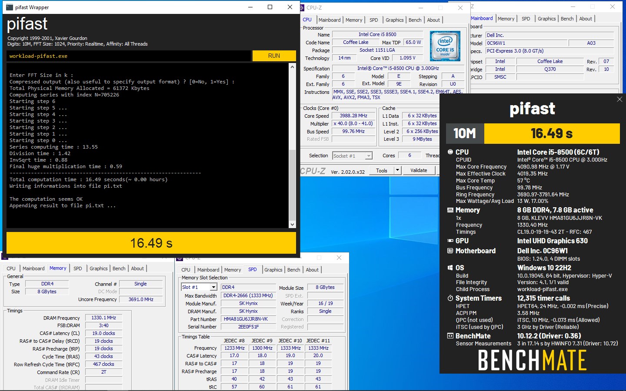The image size is (626, 391).
Task: Click the '10M' digits label in BenchMate panel
Action: [x=465, y=133]
